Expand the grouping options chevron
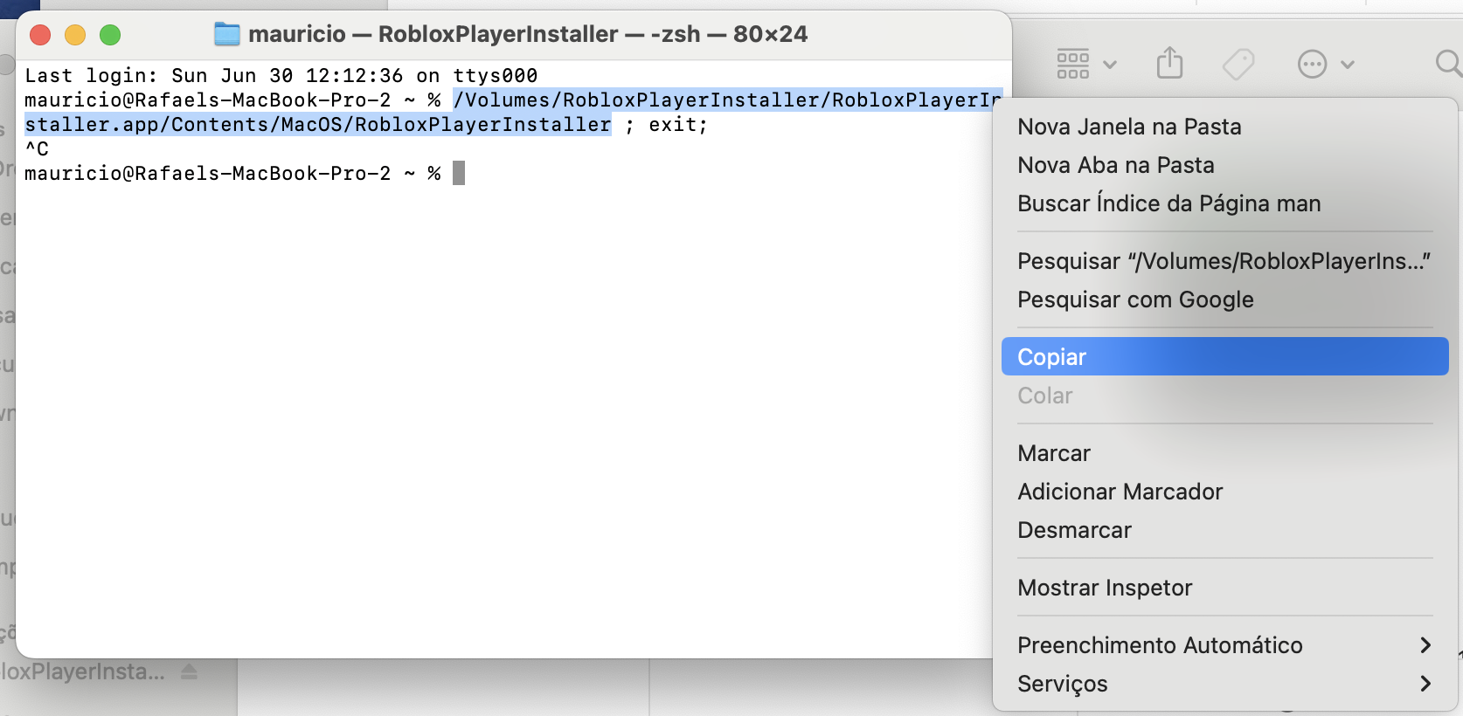The width and height of the screenshot is (1463, 716). pos(1110,64)
